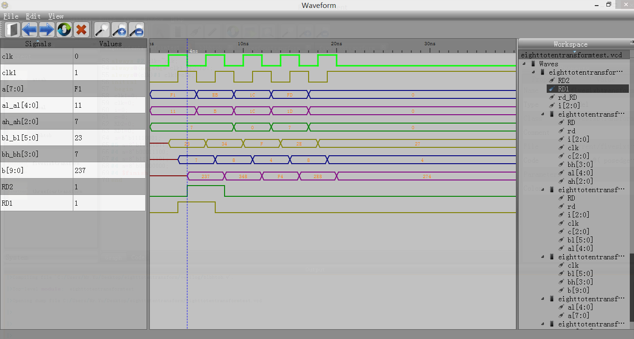Screen dimensions: 634x339
Task: Collapse the top eighttotentransfor… module node
Action: pos(534,72)
